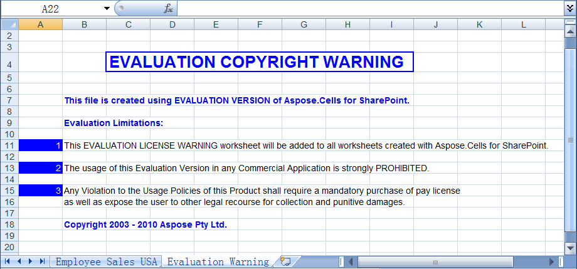The image size is (577, 269).
Task: Select row 15 header
Action: (x=9, y=191)
